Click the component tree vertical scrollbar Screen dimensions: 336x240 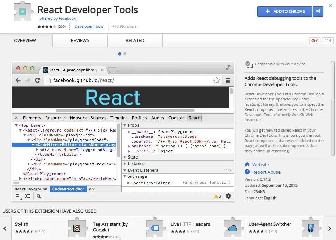[118, 140]
